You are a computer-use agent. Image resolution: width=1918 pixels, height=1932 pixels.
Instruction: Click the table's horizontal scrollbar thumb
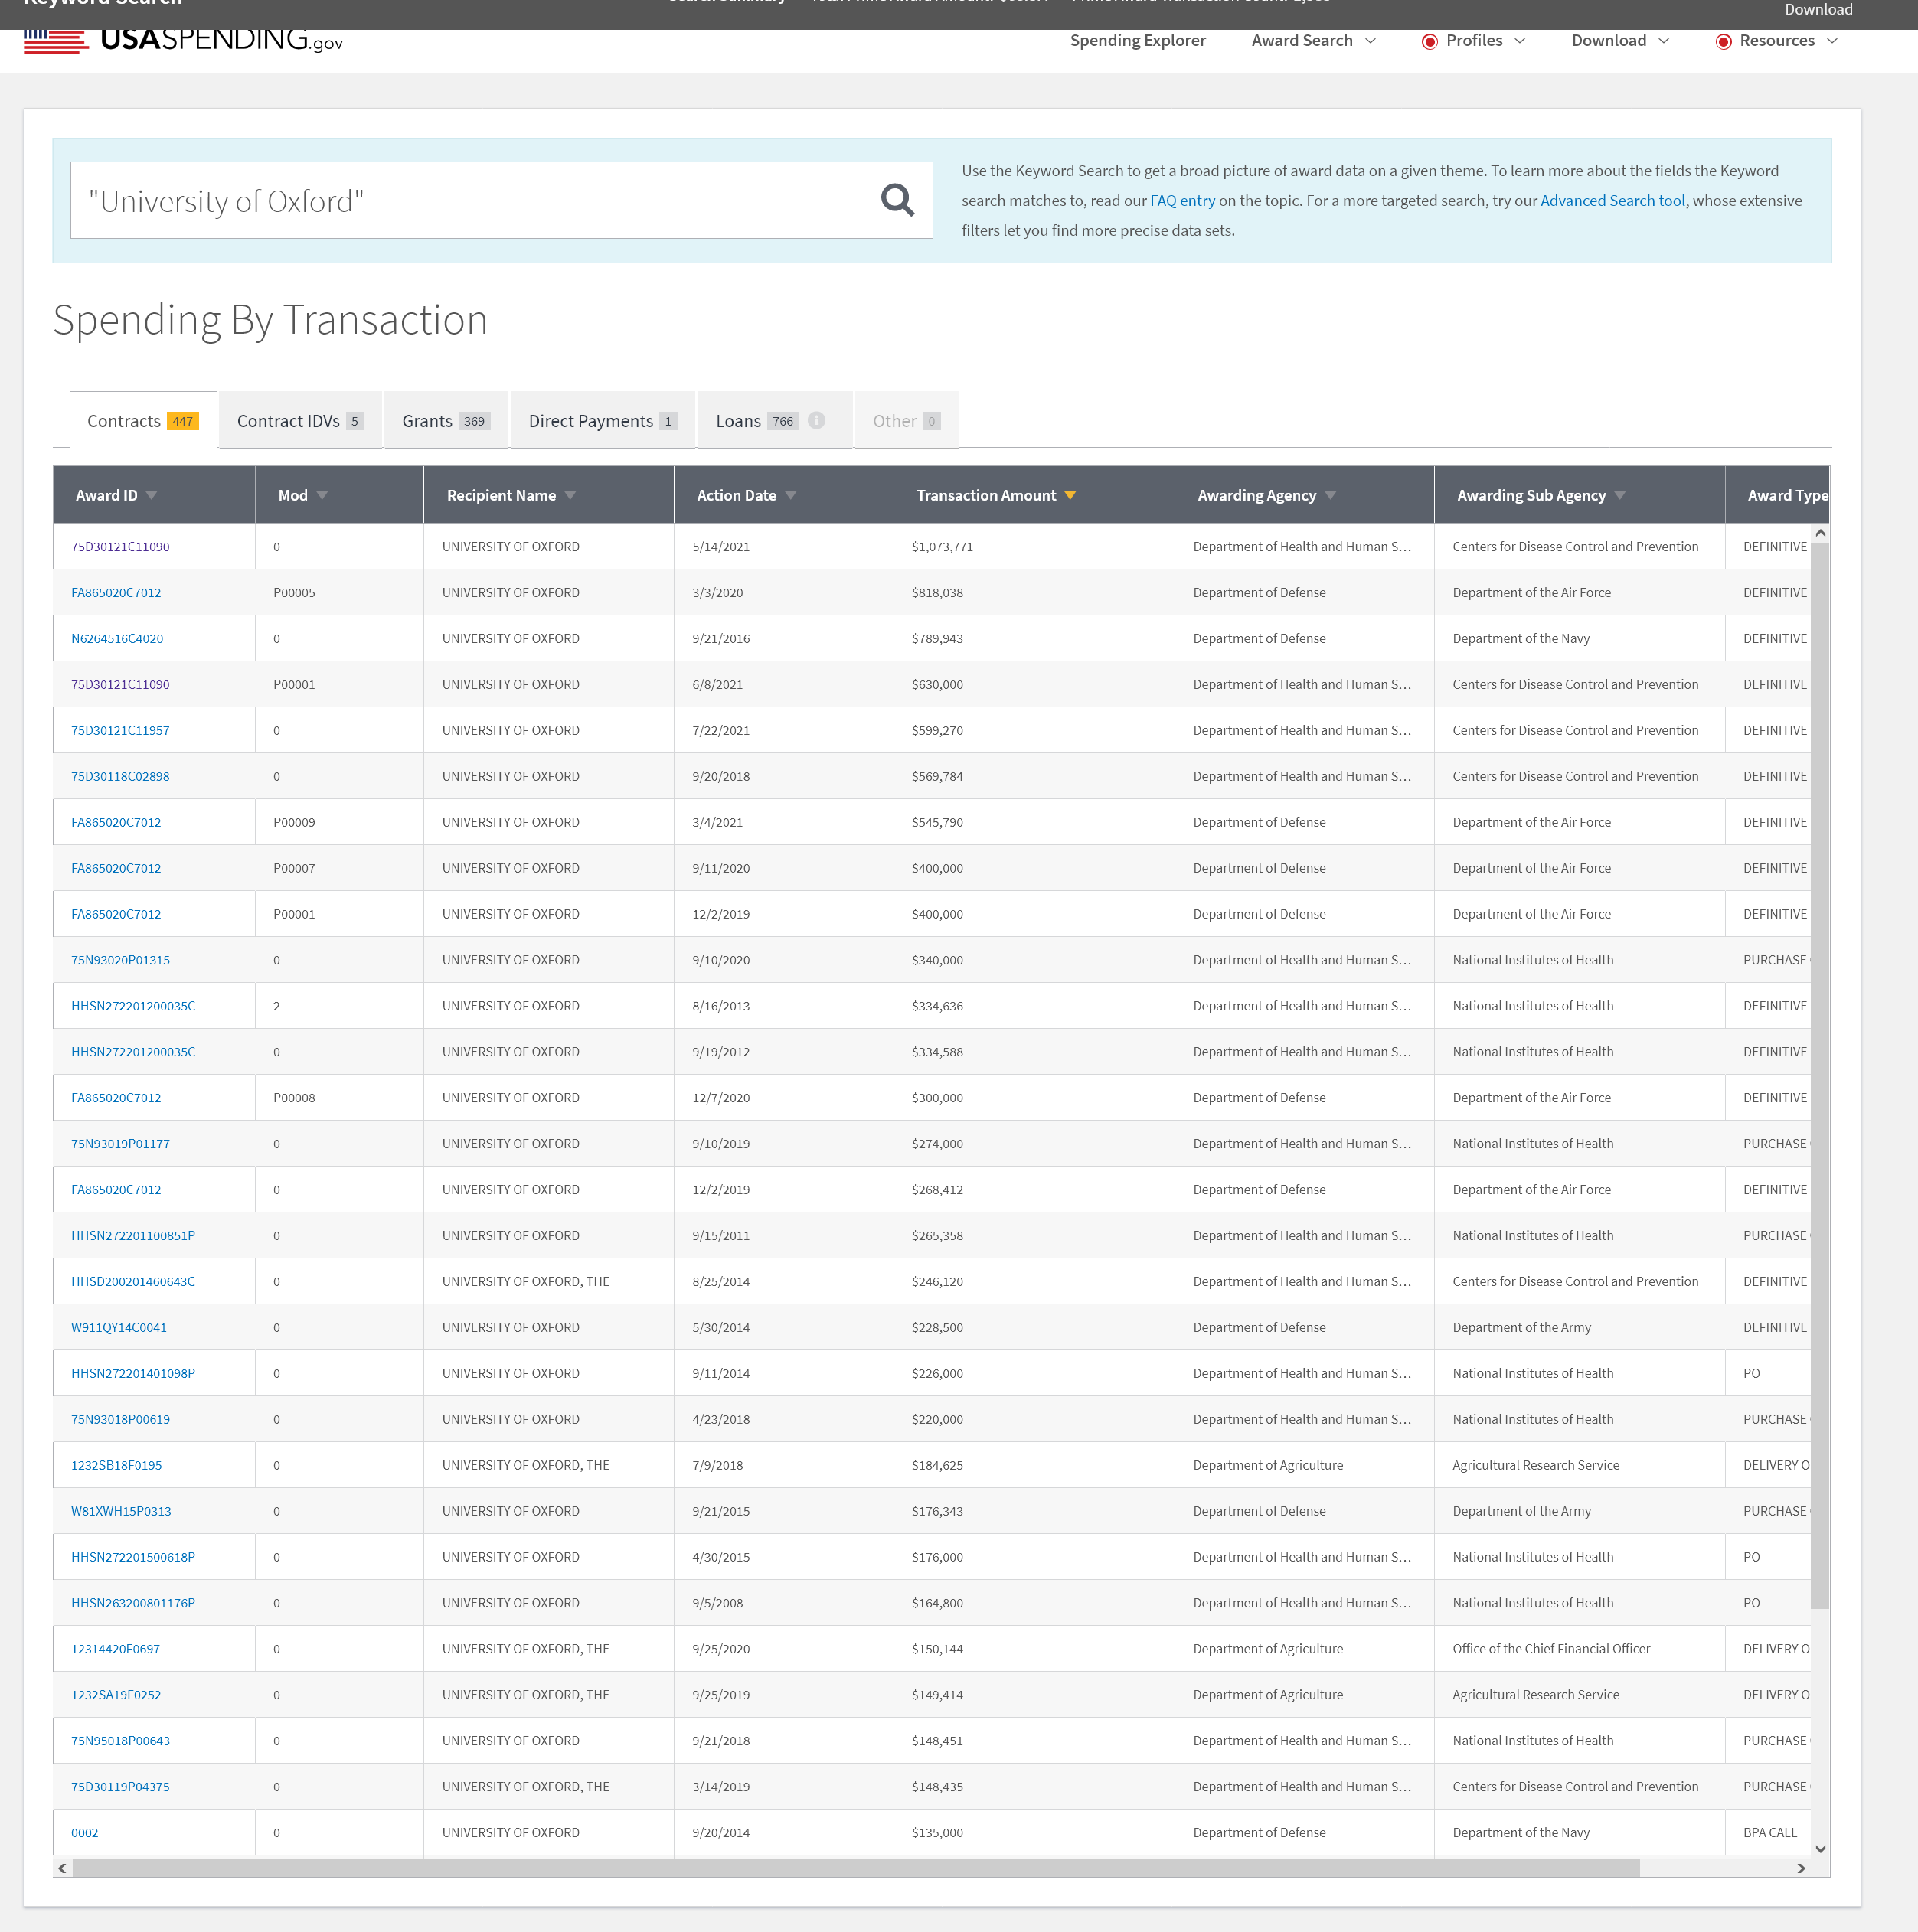click(857, 1868)
